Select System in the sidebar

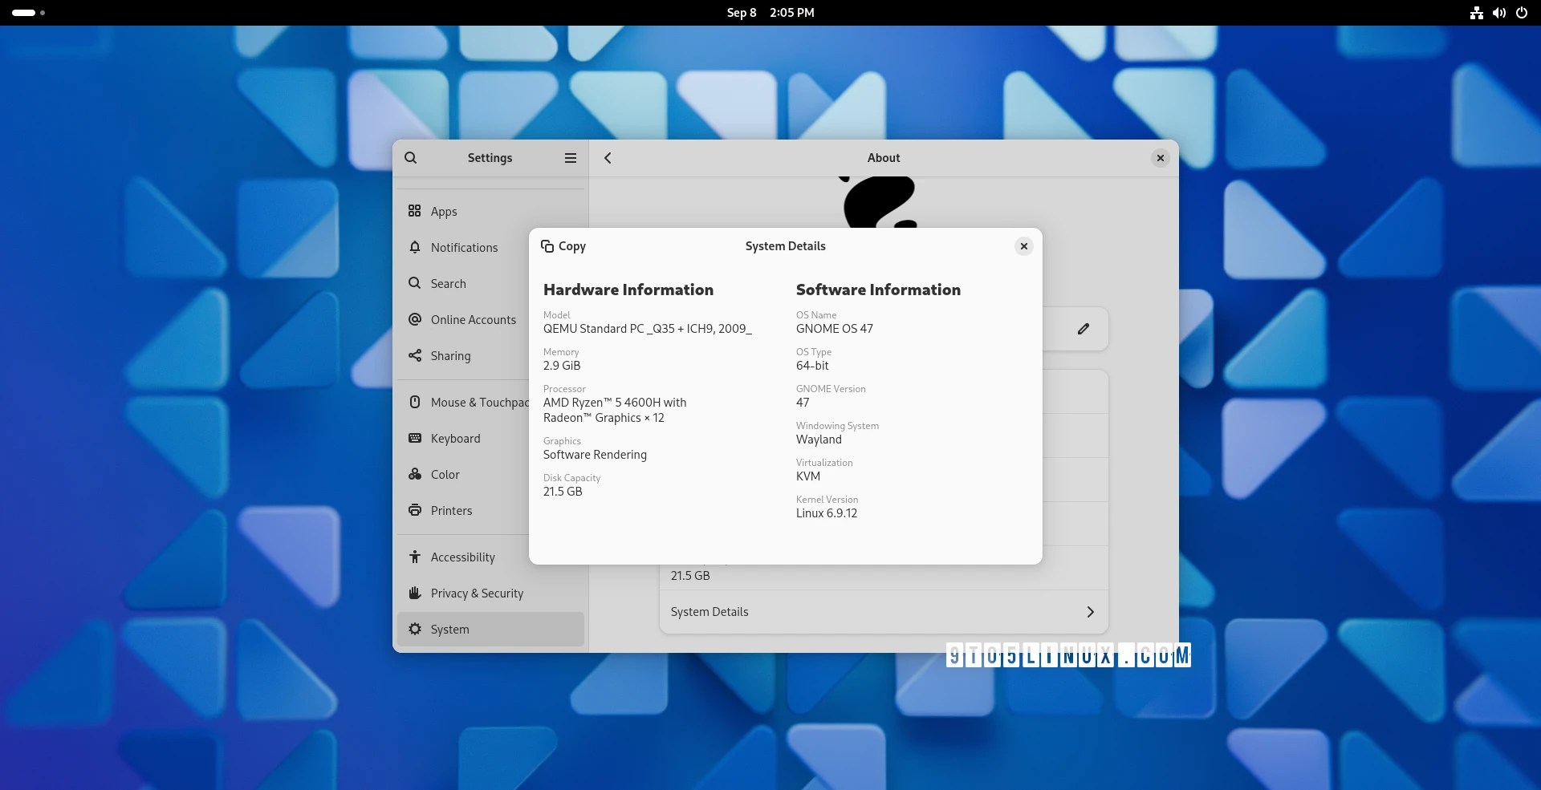point(490,629)
